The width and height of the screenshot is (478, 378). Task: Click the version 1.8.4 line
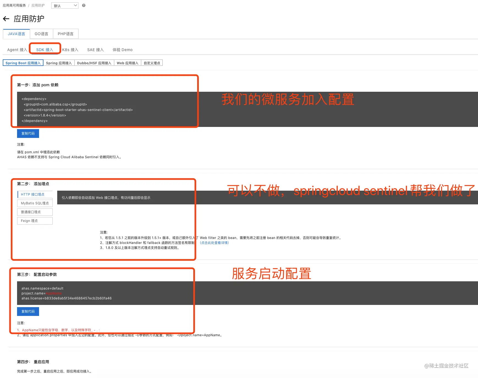pyautogui.click(x=45, y=115)
